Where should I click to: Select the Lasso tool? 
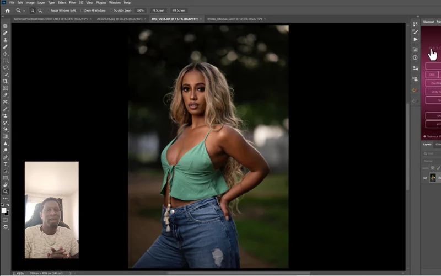pyautogui.click(x=6, y=67)
